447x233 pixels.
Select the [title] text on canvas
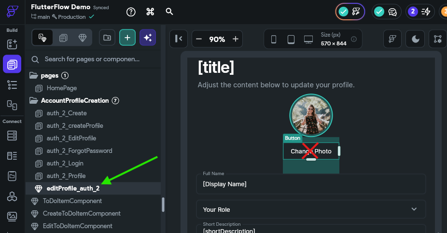(x=216, y=67)
